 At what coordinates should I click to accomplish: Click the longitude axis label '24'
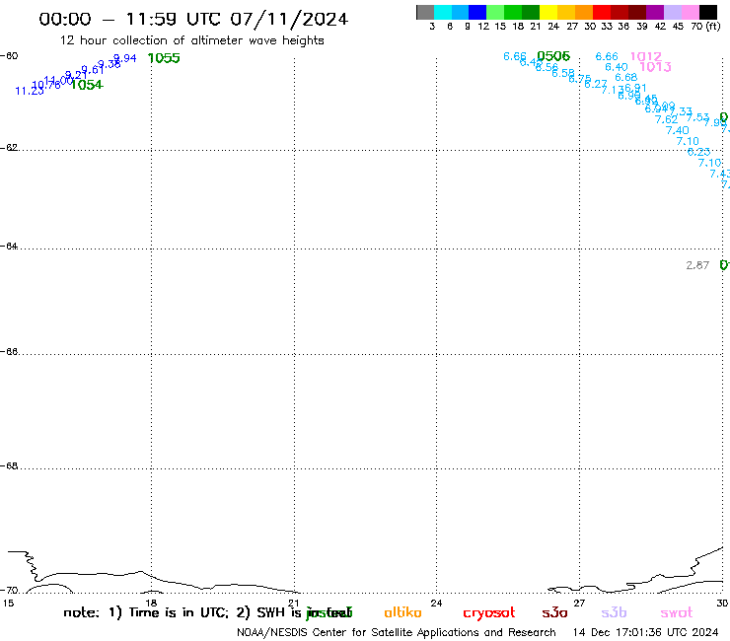(x=436, y=604)
